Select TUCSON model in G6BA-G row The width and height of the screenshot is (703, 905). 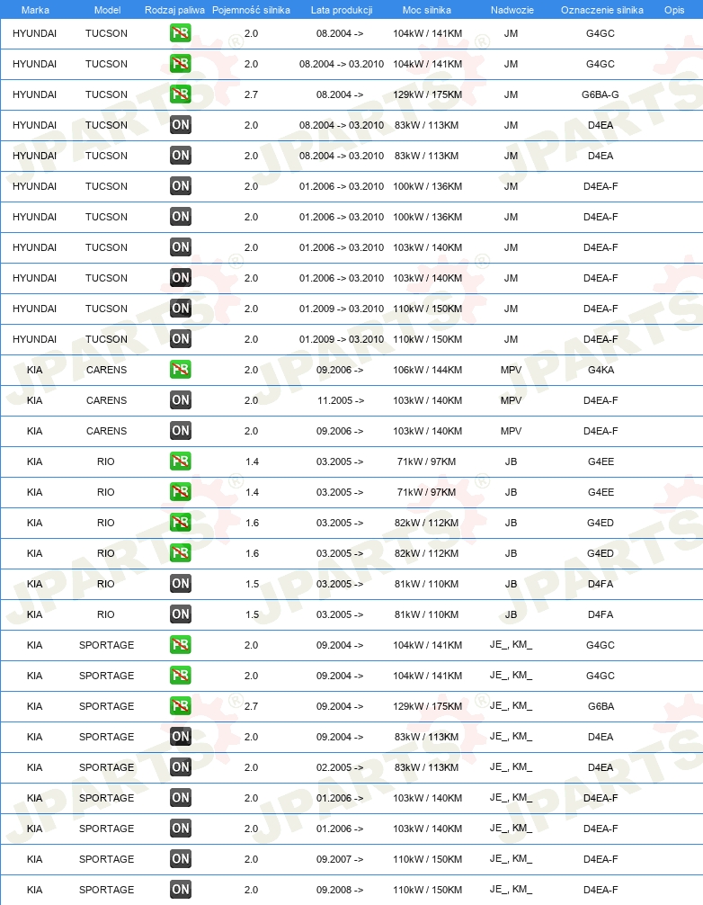pos(107,94)
